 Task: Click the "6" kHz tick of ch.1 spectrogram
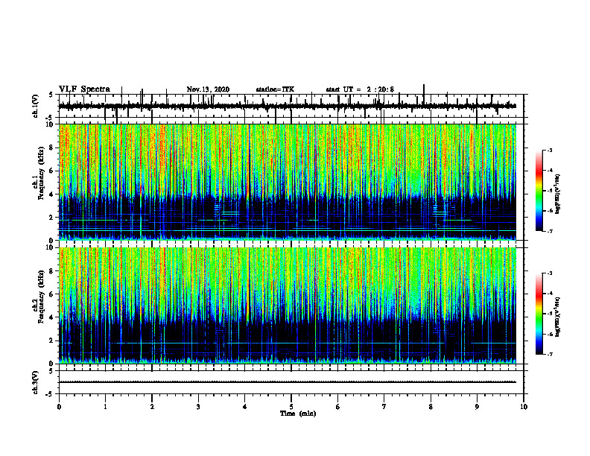pyautogui.click(x=52, y=171)
